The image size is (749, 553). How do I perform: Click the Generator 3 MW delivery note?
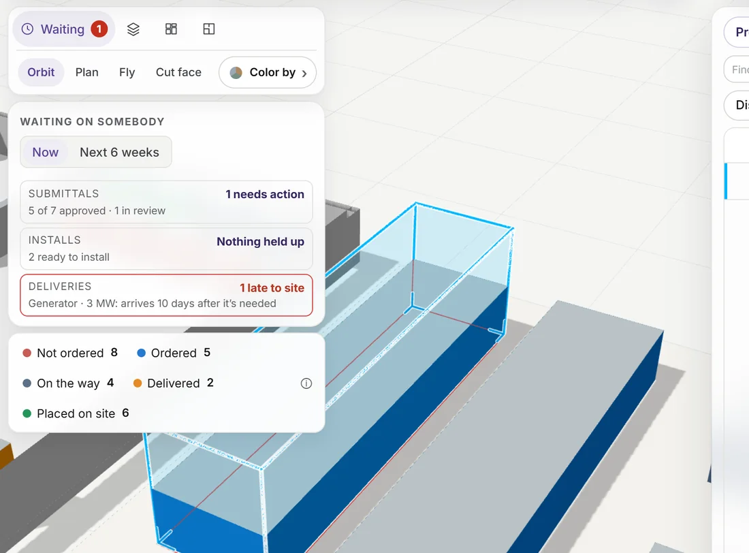point(153,304)
